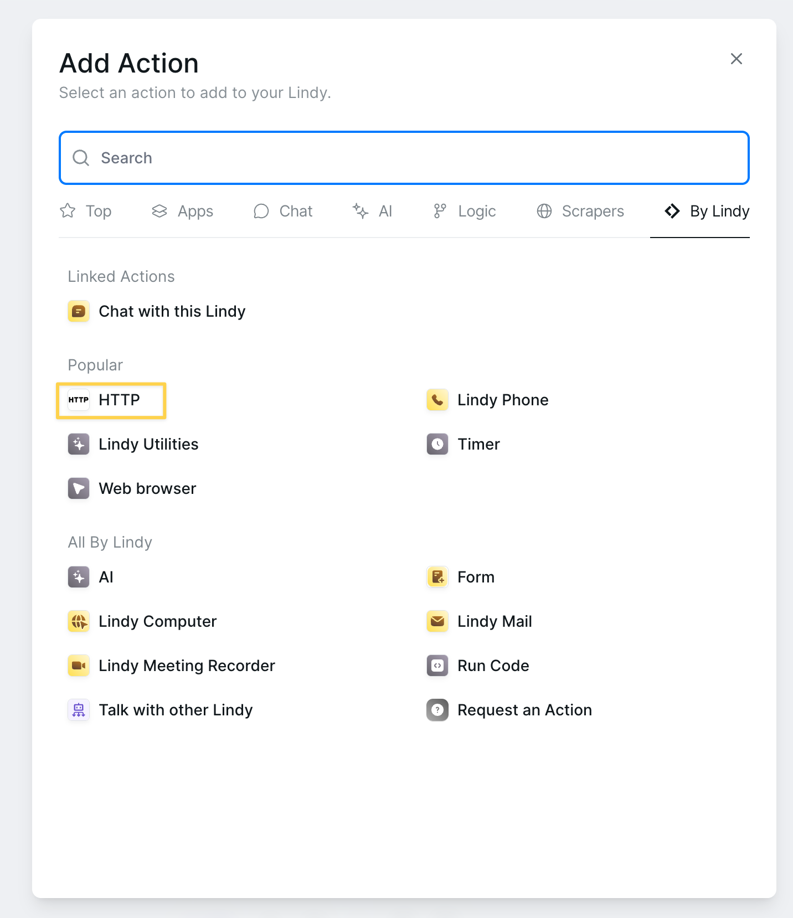
Task: Click the Lindy Meeting Recorder camera icon
Action: coord(79,666)
